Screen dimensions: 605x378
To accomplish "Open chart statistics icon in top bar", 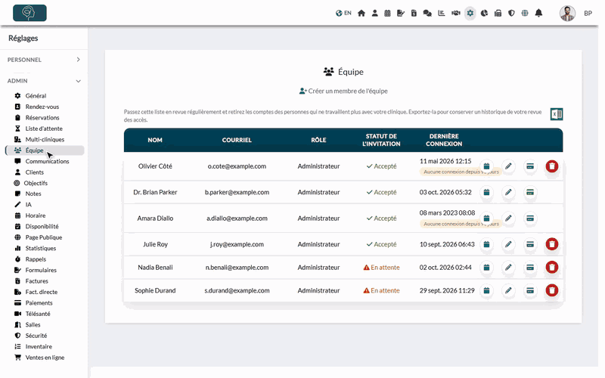I will (x=442, y=13).
